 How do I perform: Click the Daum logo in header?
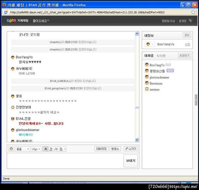[x=11, y=21]
